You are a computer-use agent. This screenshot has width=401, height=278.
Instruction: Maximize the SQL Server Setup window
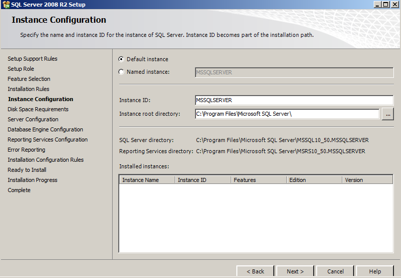[386, 5]
